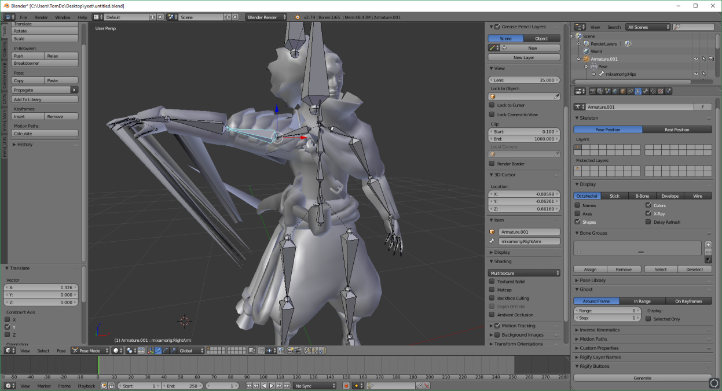Click the Add To Library button
This screenshot has width=722, height=391.
45,99
